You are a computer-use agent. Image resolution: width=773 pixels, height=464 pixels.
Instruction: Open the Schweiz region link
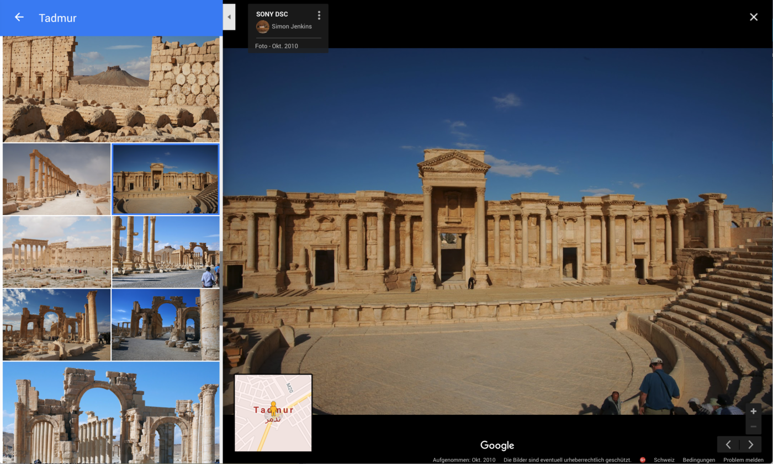click(x=665, y=460)
